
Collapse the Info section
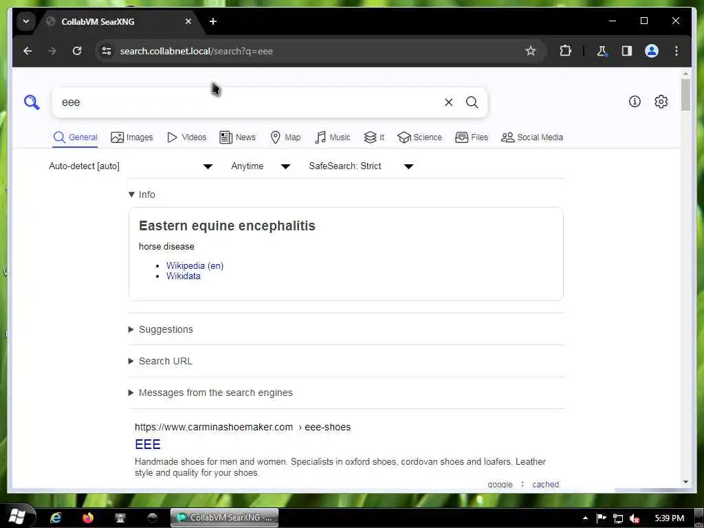(142, 195)
